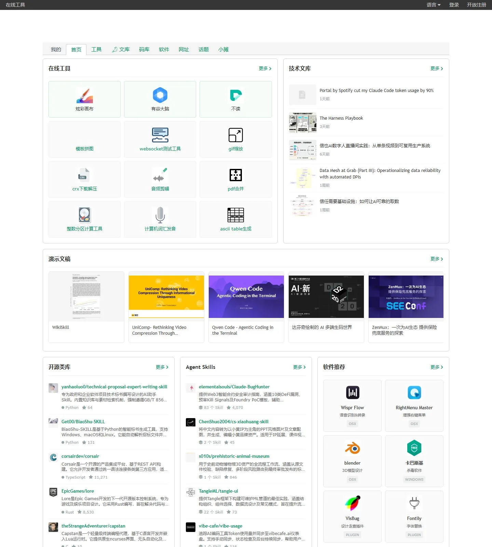Click the corsairdev/corsair avatar icon
Viewport: 492px width, 547px height.
(53, 457)
